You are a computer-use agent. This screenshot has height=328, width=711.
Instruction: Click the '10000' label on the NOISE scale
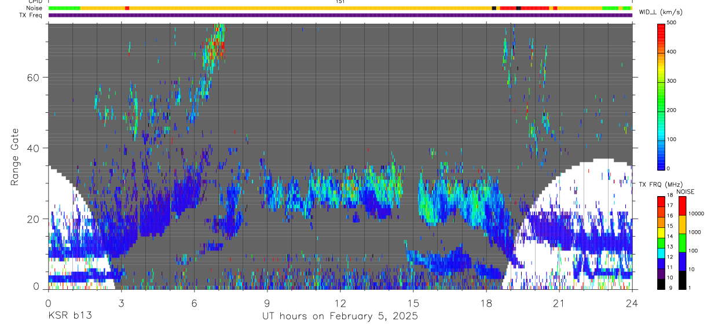[x=696, y=213]
